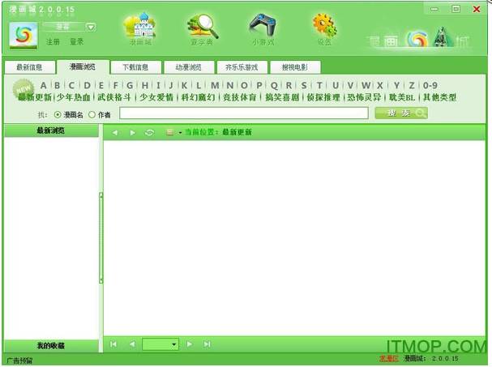This screenshot has width=492, height=367.
Task: Open the 设置 gear icon
Action: tap(323, 30)
